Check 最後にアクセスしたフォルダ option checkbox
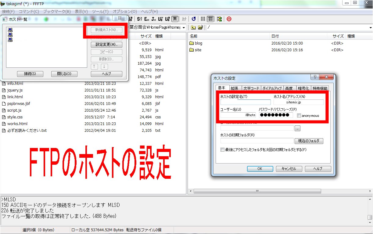Image resolution: width=373 pixels, height=234 pixels. 222,150
